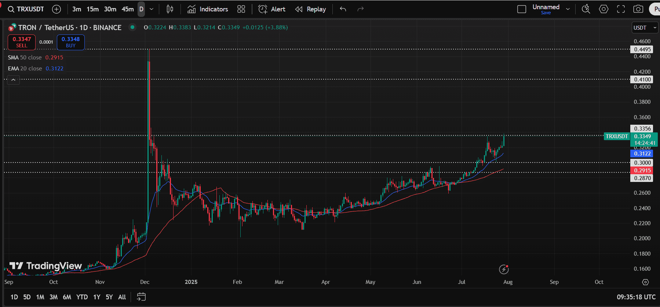Take a chart snapshot with camera icon
Screen dimensions: 660x307
[638, 9]
